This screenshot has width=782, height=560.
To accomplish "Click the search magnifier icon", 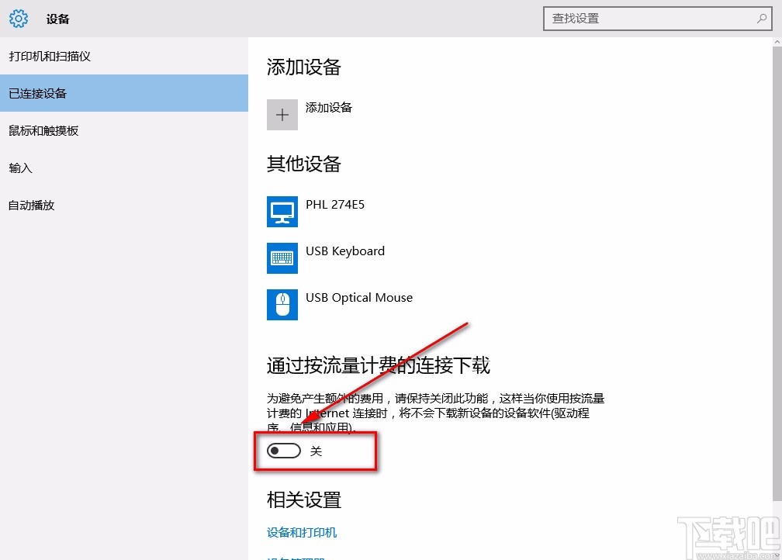I will (763, 18).
